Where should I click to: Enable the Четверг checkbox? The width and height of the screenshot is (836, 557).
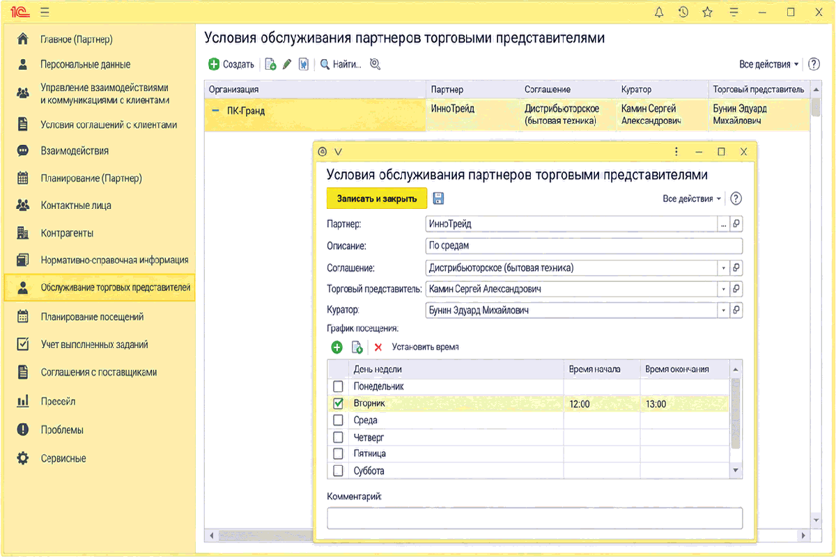tap(339, 437)
